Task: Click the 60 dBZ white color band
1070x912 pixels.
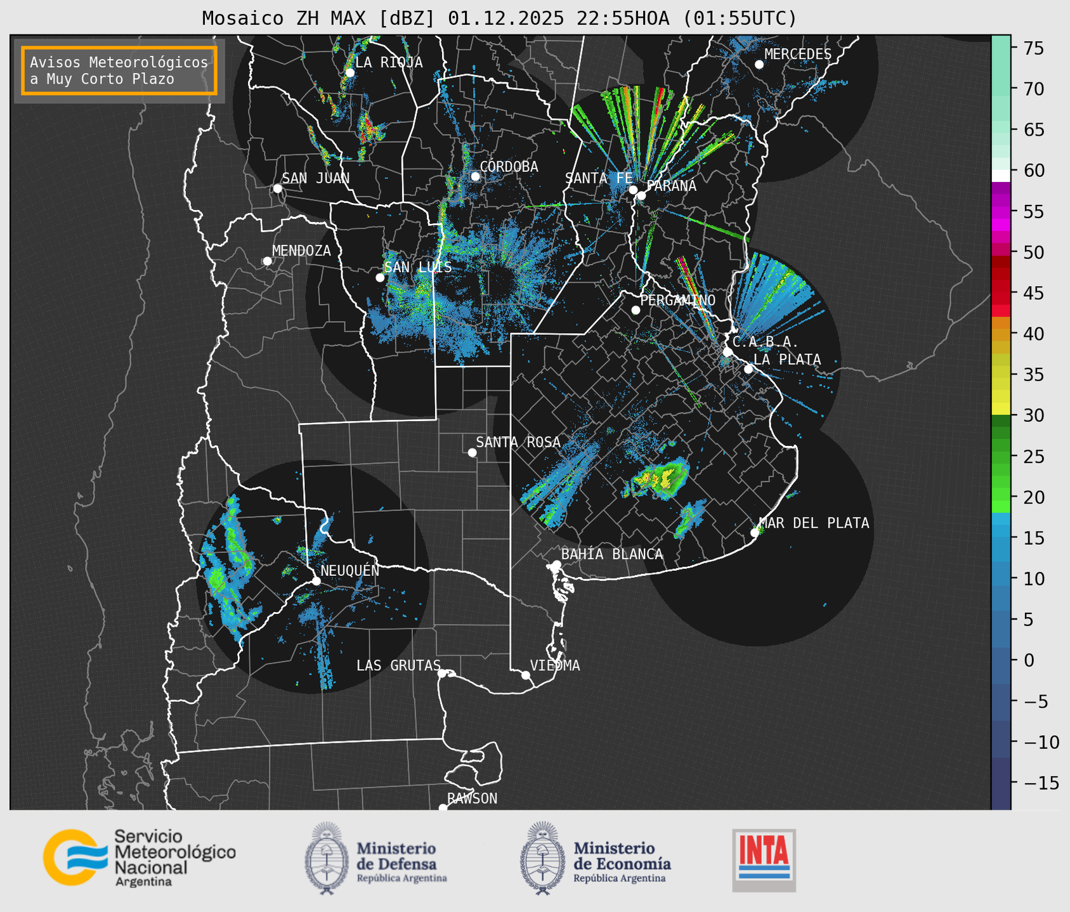Action: click(x=1001, y=175)
